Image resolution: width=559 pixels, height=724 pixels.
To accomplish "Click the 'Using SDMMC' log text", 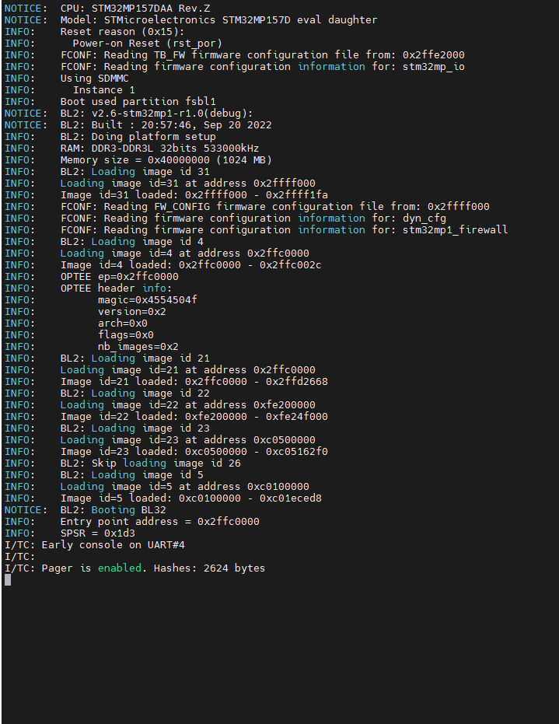I will click(x=95, y=79).
